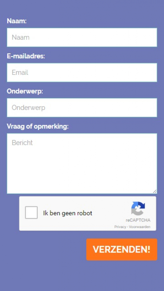Click the "E-mailadres:" field label
164x291 pixels.
26,56
